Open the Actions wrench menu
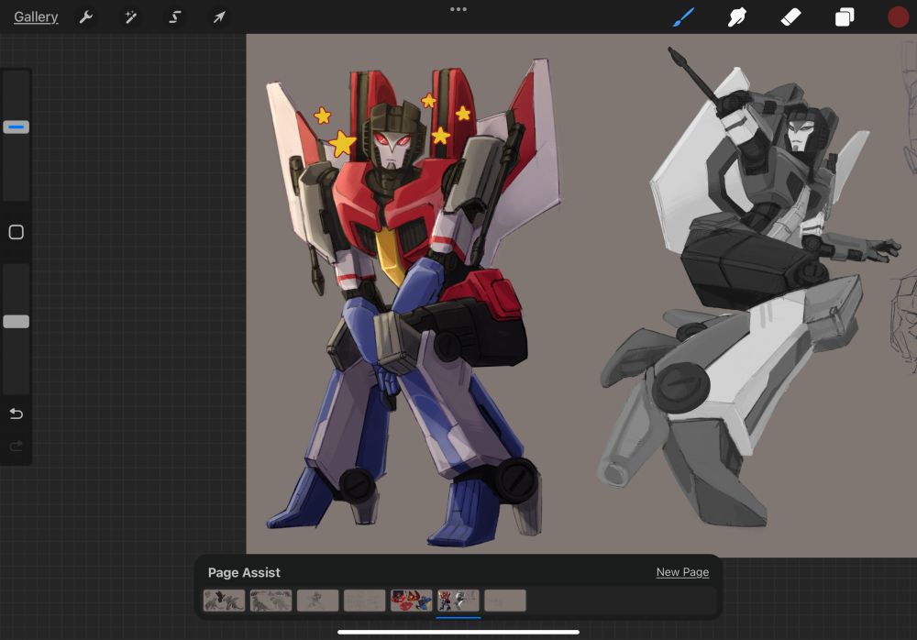This screenshot has width=917, height=640. click(x=85, y=17)
